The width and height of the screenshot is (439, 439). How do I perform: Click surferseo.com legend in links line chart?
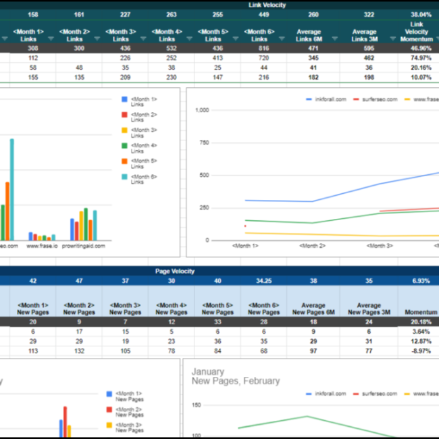(x=375, y=99)
